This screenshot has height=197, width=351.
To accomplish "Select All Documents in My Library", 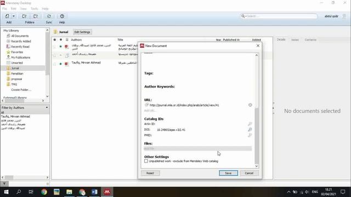I will pyautogui.click(x=20, y=36).
